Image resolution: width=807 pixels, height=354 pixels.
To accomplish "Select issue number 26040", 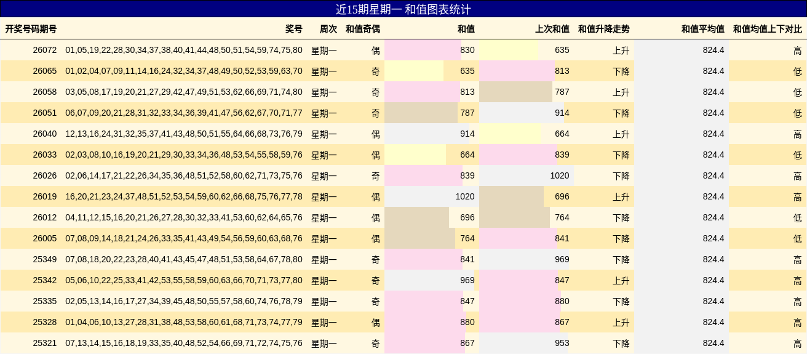I will 45,134.
